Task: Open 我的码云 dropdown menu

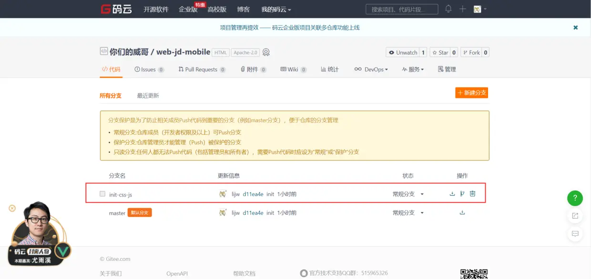Action: click(x=276, y=10)
